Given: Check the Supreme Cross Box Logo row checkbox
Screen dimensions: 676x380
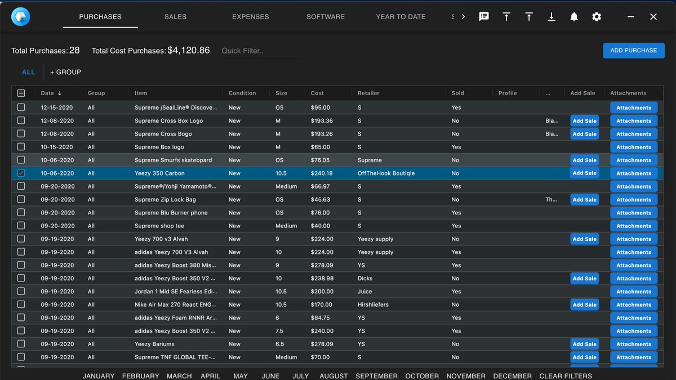Looking at the screenshot, I should pos(21,120).
